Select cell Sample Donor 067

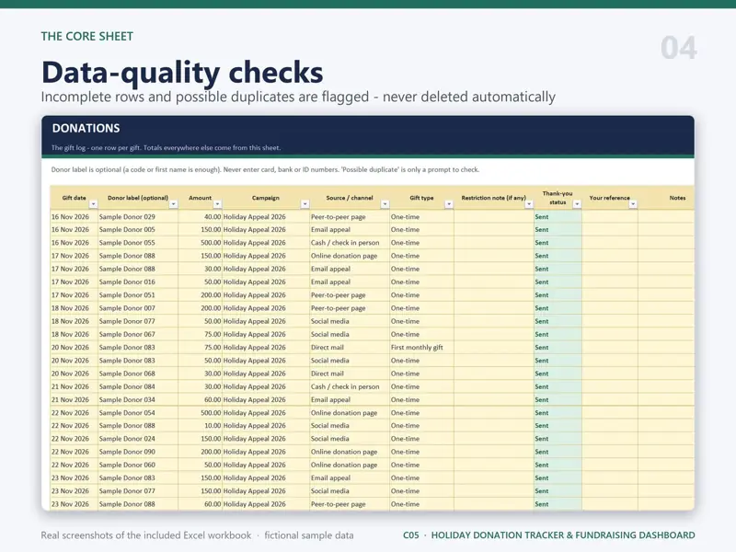[x=138, y=335]
